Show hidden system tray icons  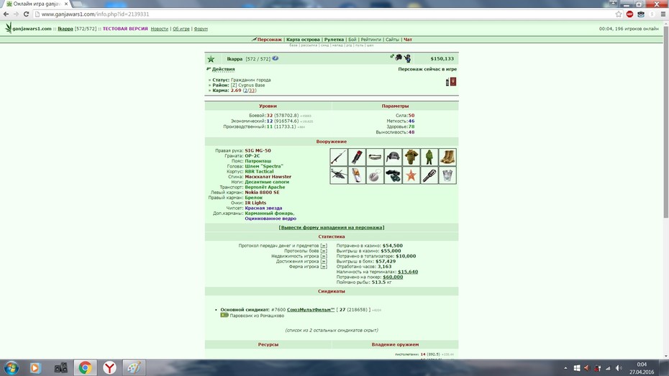click(x=565, y=368)
